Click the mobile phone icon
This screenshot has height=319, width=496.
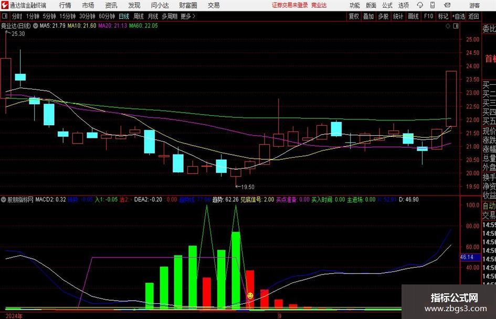coord(432,5)
